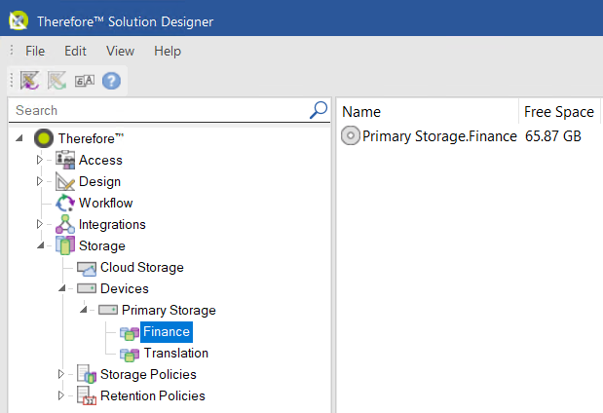The image size is (603, 413).
Task: Click the menu bar grip handle before File
Action: pos(12,50)
